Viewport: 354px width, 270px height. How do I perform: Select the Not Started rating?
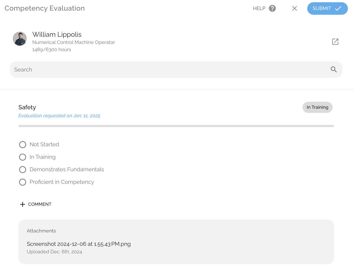23,144
